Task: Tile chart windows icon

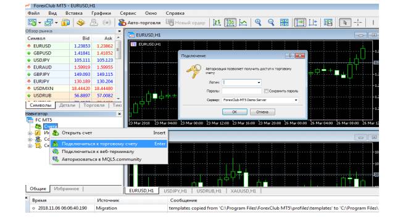Action: tap(284, 23)
